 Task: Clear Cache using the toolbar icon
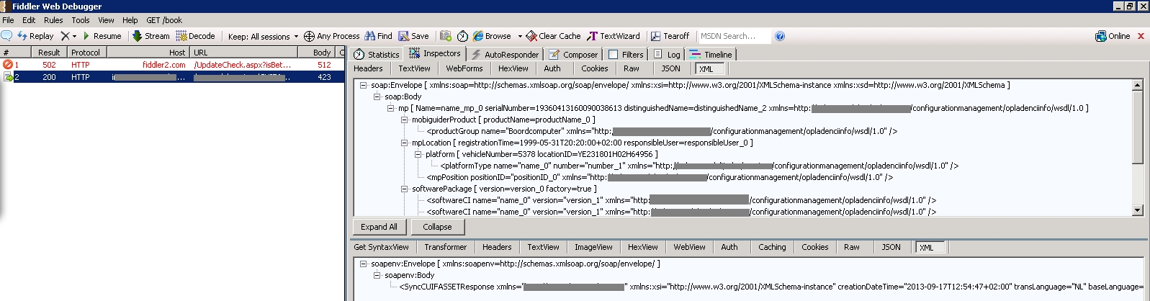(x=531, y=36)
